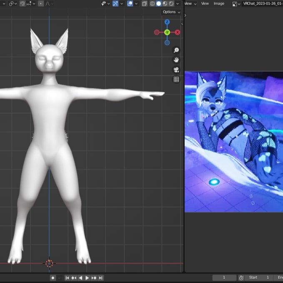Viewport: 283px width, 283px height.
Task: Switch to material preview shading
Action: (x=165, y=4)
